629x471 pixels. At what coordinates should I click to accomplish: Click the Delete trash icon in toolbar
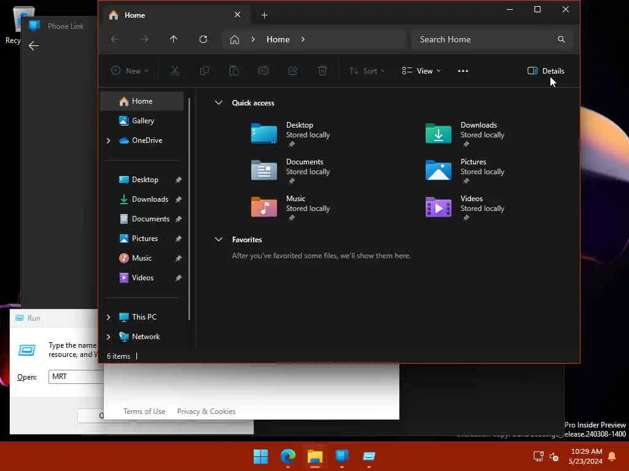[x=322, y=71]
